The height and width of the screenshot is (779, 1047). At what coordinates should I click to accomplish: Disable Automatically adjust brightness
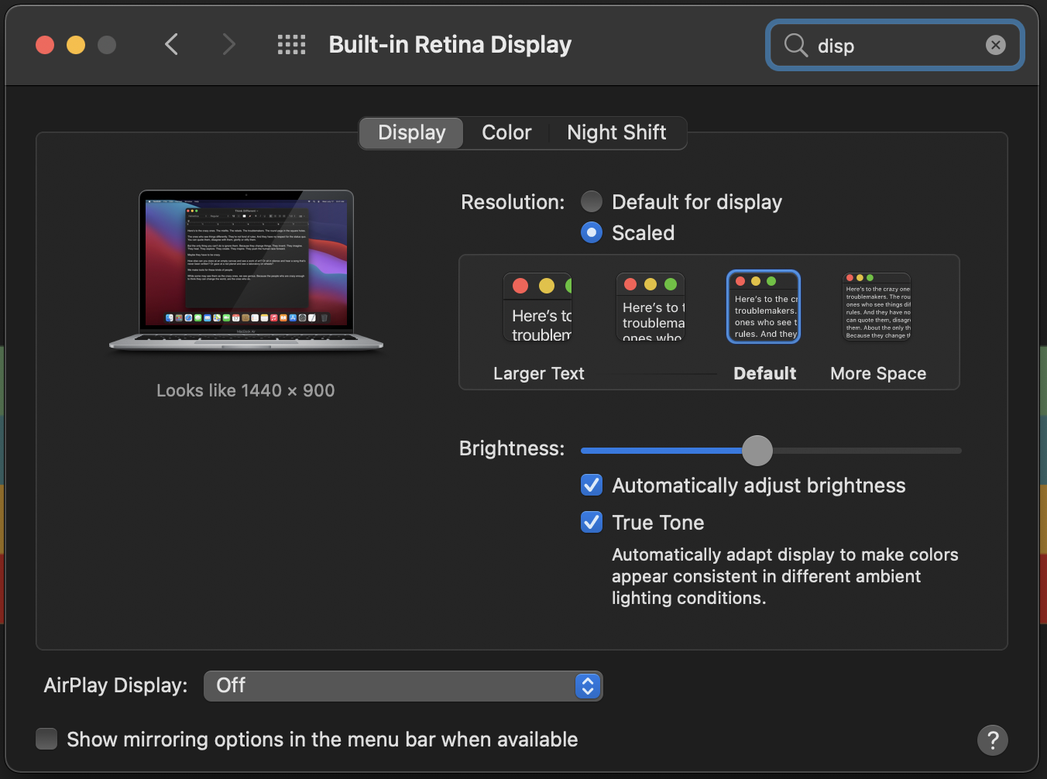click(591, 485)
